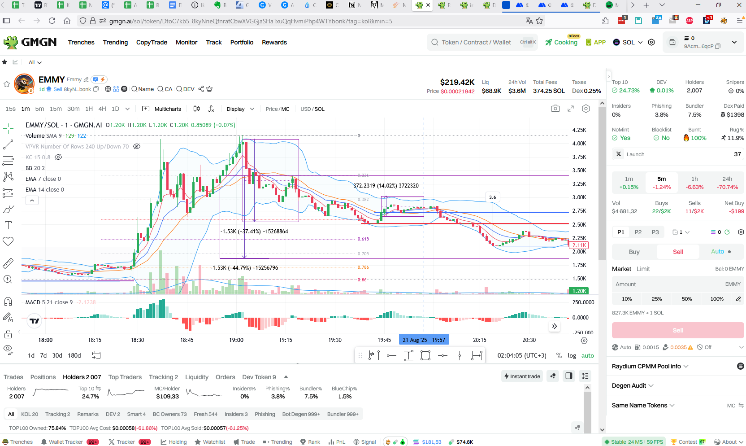
Task: Take a chart snapshot with camera icon
Action: [555, 109]
